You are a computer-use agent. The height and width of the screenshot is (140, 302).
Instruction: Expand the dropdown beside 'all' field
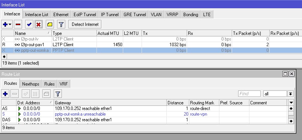pyautogui.click(x=290, y=94)
